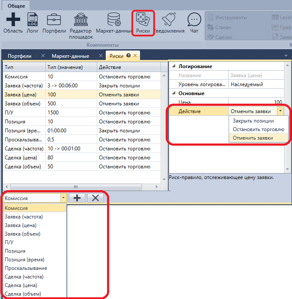Pick Заявка (объем) in rule type list

(35, 234)
